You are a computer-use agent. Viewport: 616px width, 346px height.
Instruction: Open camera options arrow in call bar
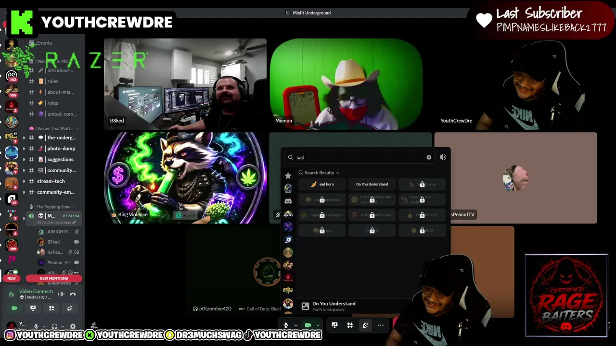(x=318, y=325)
